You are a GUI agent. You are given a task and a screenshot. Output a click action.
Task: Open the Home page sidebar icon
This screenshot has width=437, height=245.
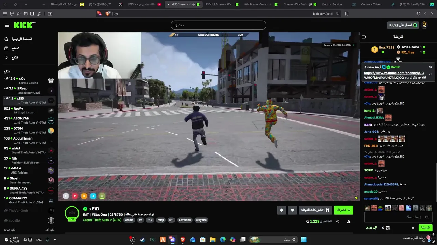[x=6, y=39]
